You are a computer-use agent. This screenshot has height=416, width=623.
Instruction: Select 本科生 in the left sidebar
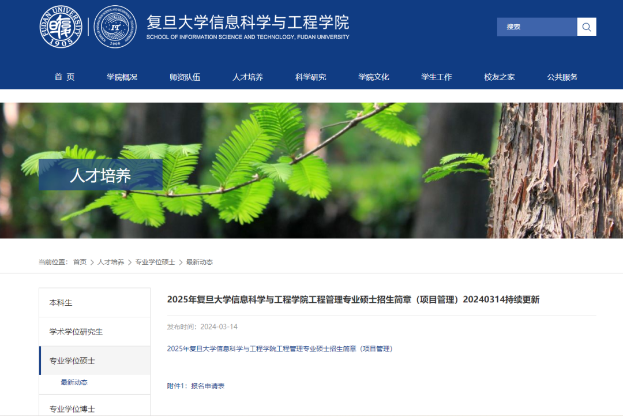point(95,303)
